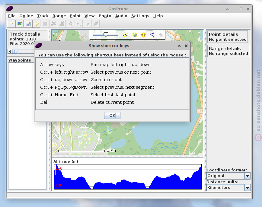This screenshot has height=207, width=262.
Task: Click the 'Ctrl + left, right arrow' text
Action: pyautogui.click(x=64, y=72)
